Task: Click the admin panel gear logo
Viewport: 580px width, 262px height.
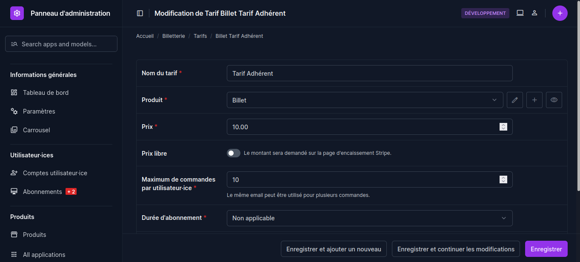Action: click(17, 13)
